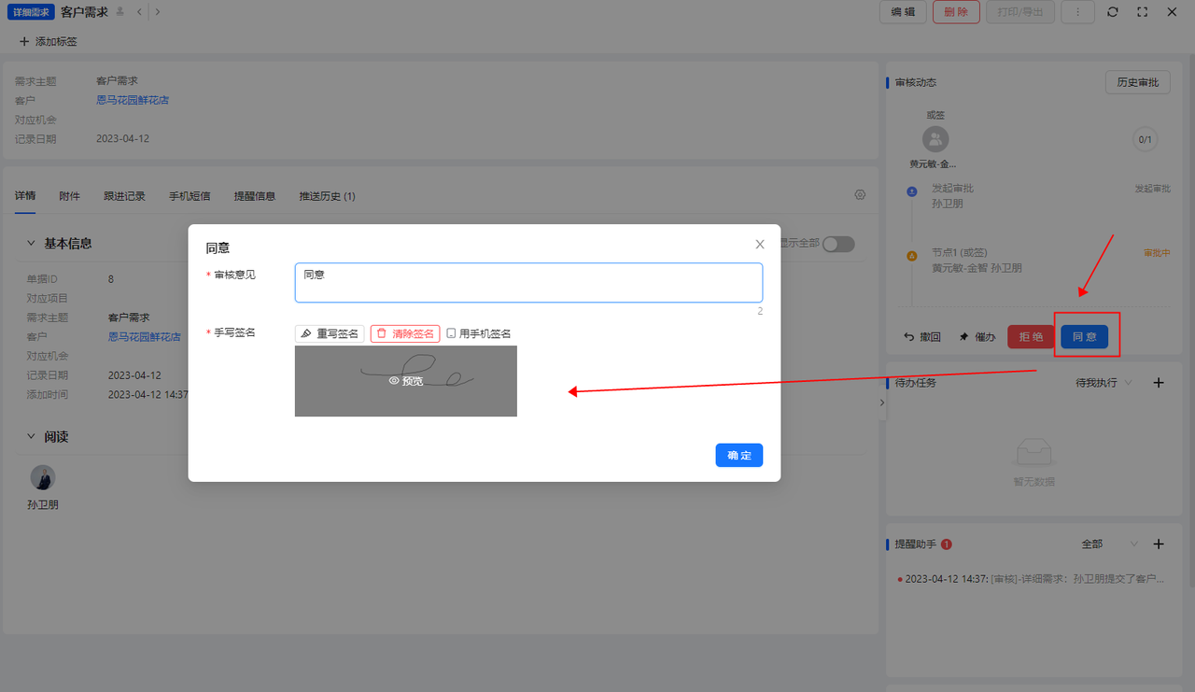
Task: Click the 详细需求 tag label
Action: click(x=32, y=12)
